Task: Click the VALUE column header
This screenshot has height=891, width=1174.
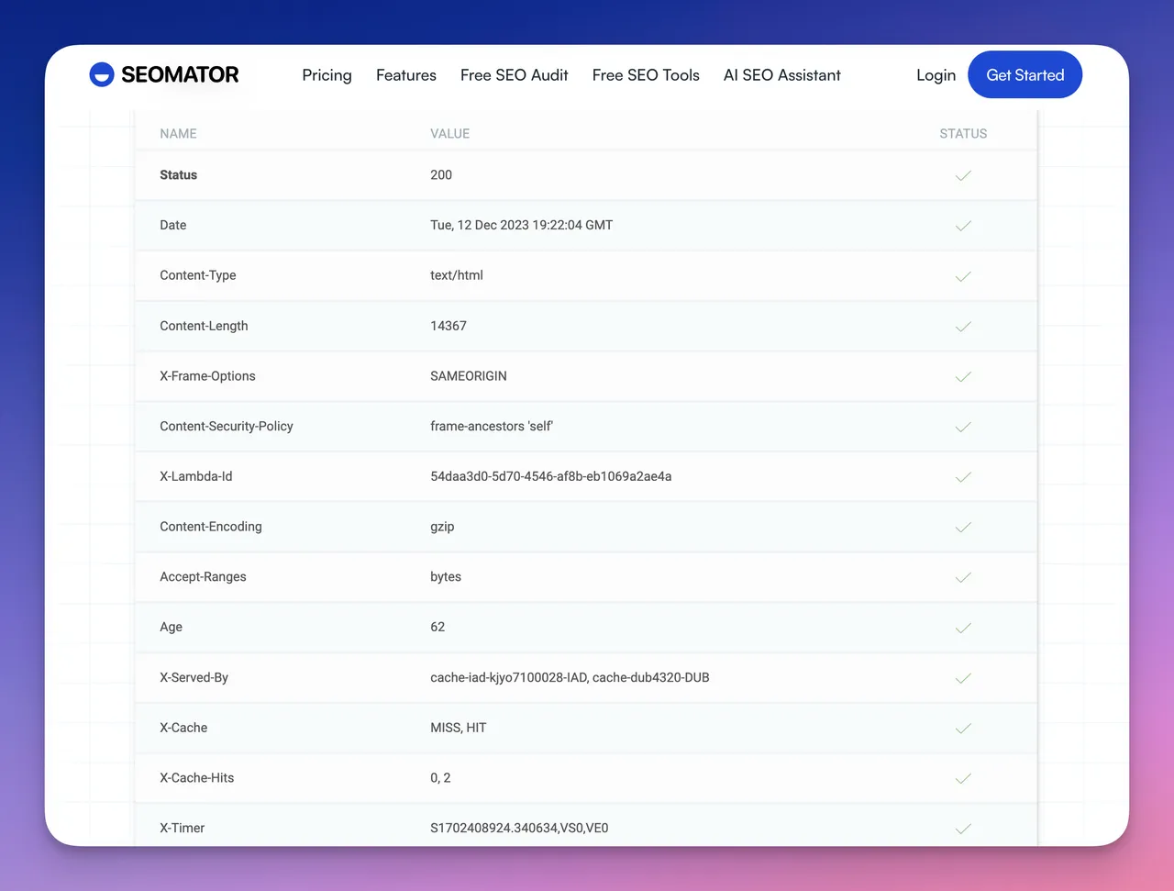Action: (449, 134)
